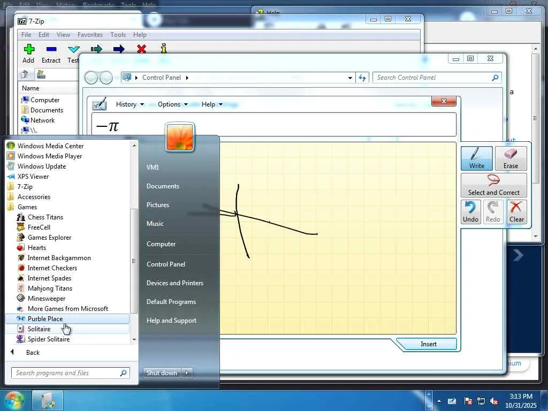Open Devices and Printers
The height and width of the screenshot is (411, 548).
click(175, 283)
